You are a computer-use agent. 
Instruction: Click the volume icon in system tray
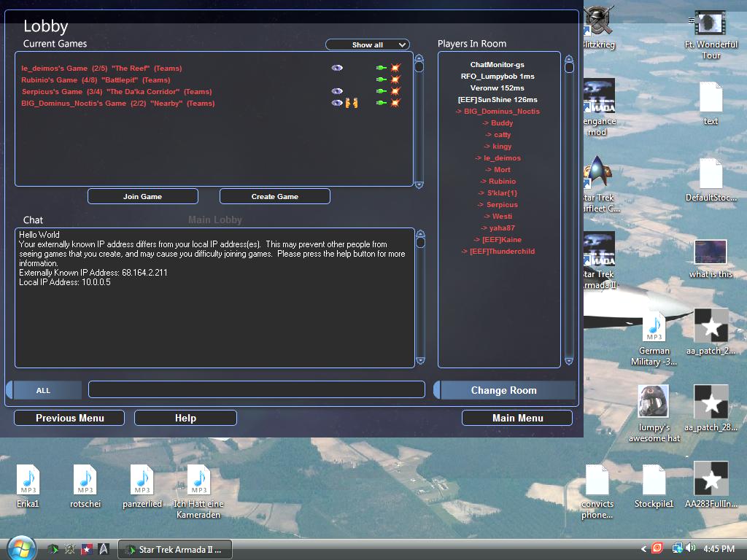click(690, 548)
